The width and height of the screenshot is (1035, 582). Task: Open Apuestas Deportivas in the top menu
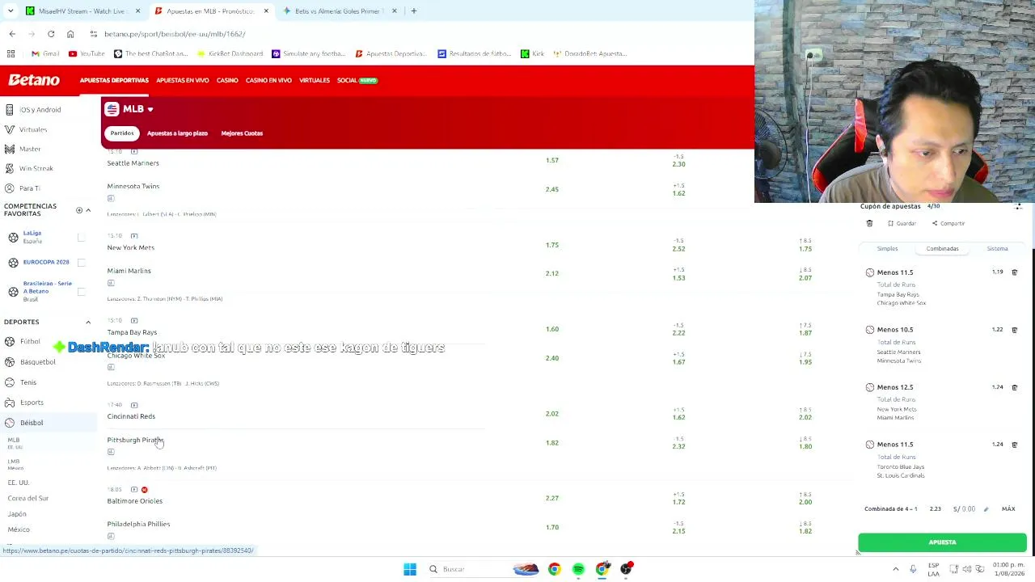click(x=114, y=80)
